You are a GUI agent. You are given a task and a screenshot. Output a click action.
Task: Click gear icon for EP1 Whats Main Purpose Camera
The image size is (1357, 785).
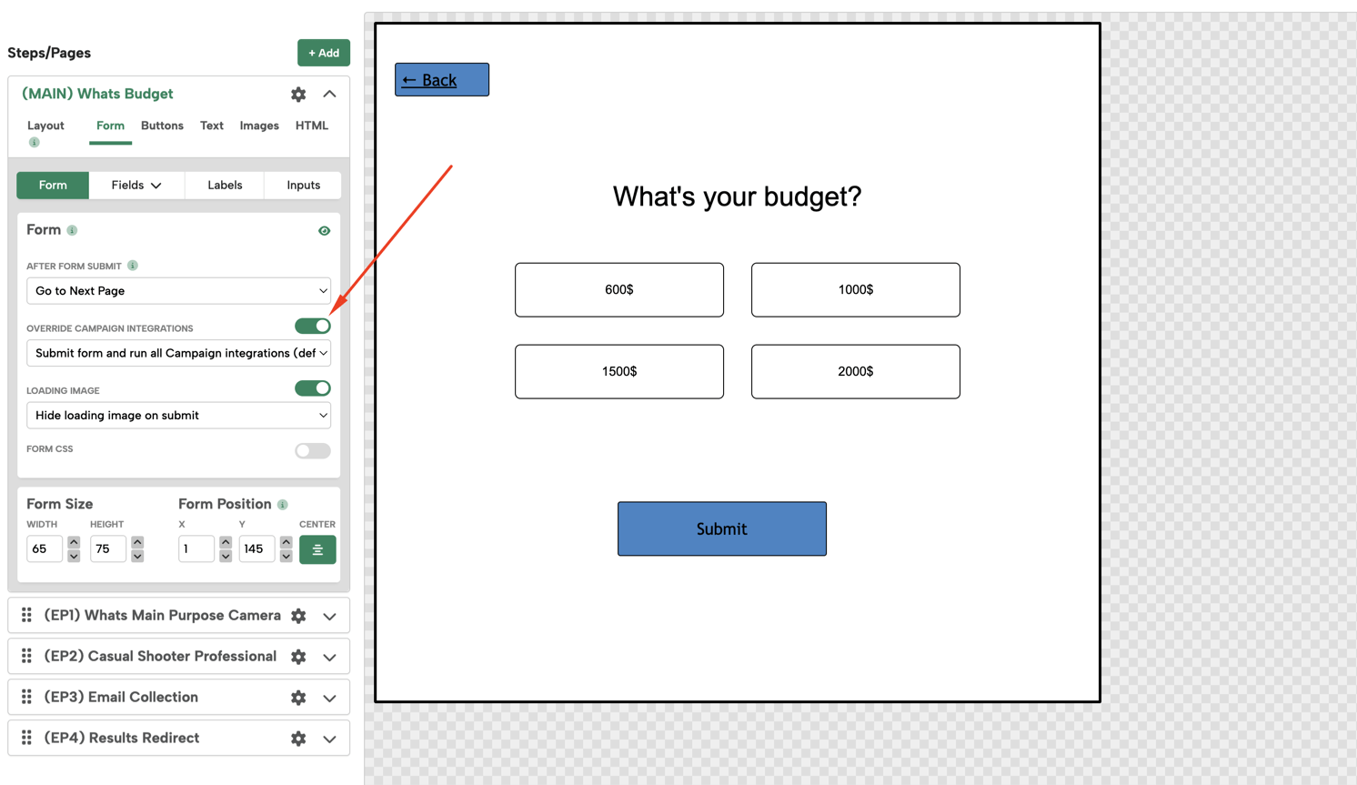[x=298, y=616]
